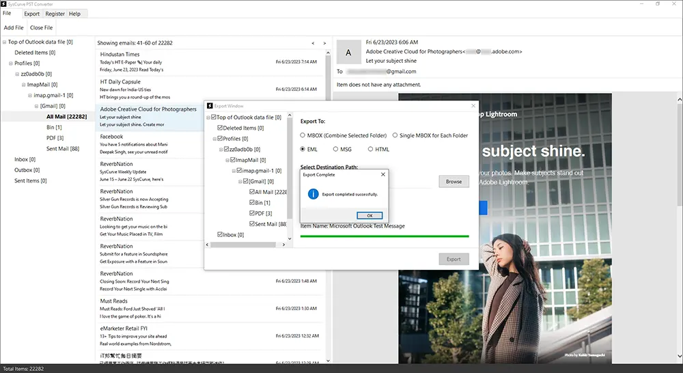
Task: Click sender avatar A in preview
Action: (348, 53)
